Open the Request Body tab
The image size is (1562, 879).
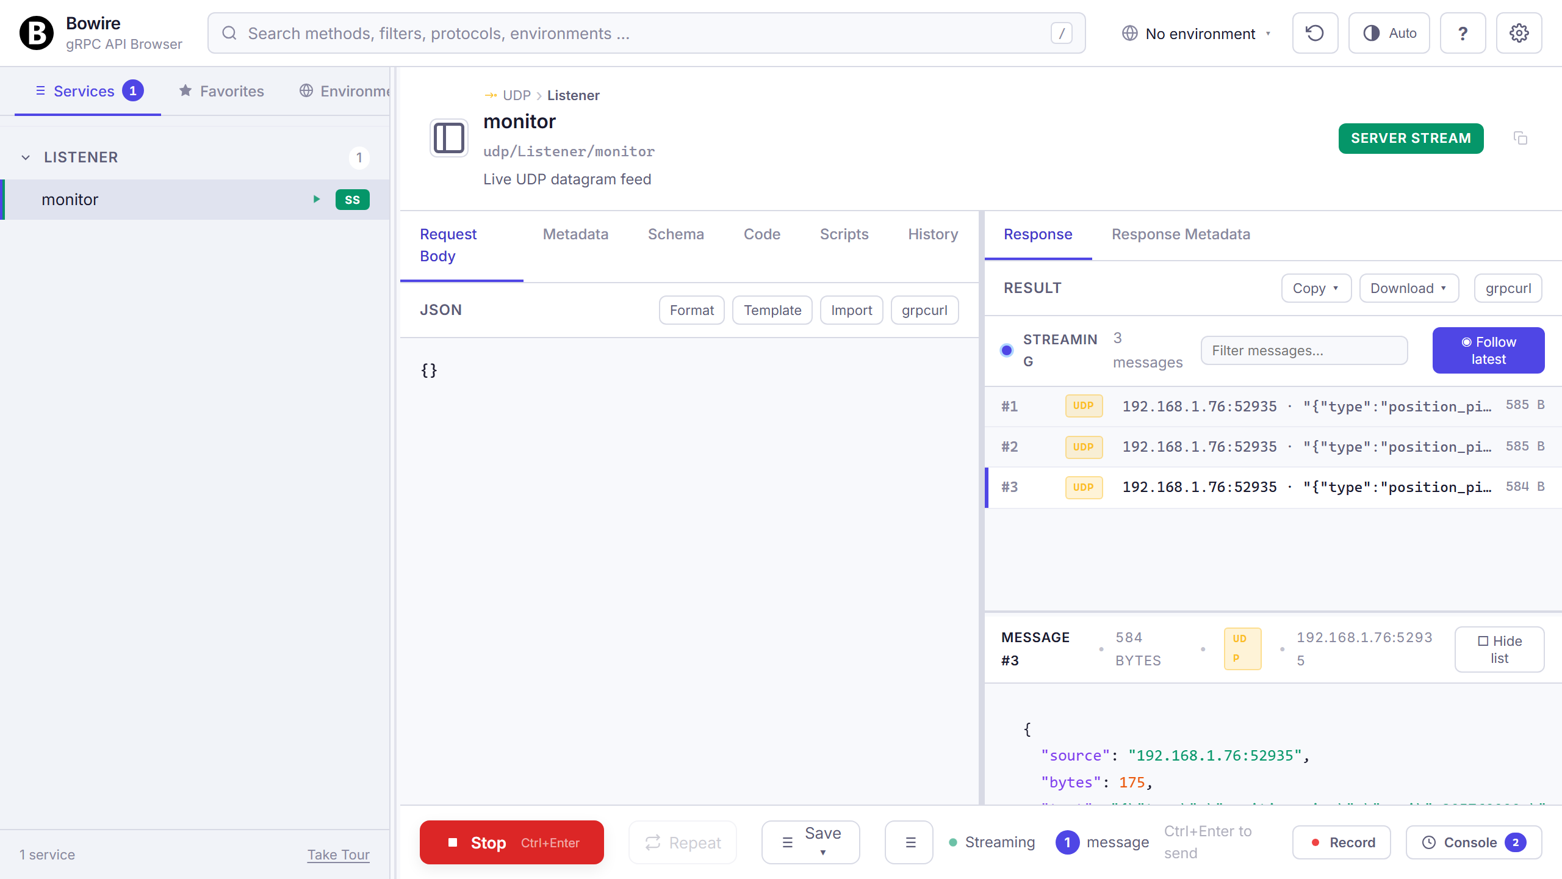(461, 245)
